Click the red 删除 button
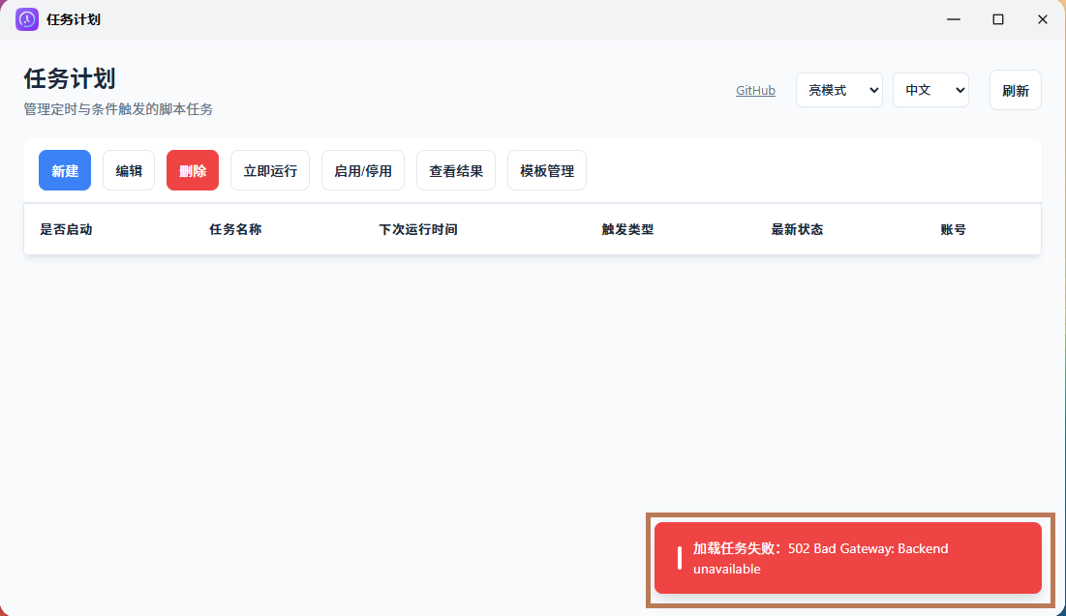Viewport: 1066px width, 616px height. click(192, 170)
